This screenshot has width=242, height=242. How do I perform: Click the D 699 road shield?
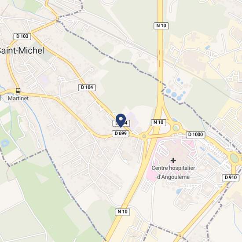coord(121,133)
